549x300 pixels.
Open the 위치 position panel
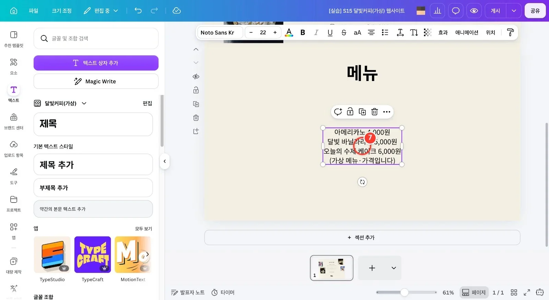tap(491, 33)
